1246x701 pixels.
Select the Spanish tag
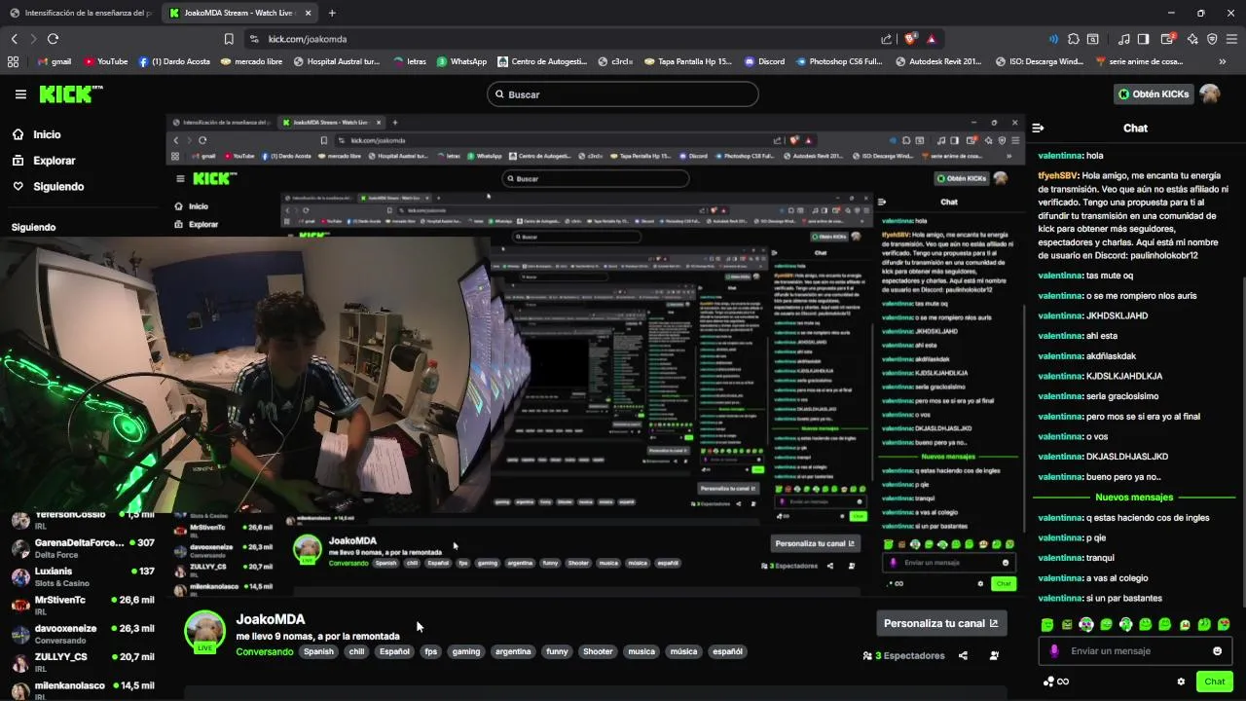pos(317,652)
